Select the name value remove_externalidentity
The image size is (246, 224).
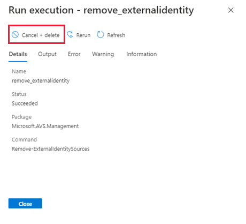(x=41, y=81)
